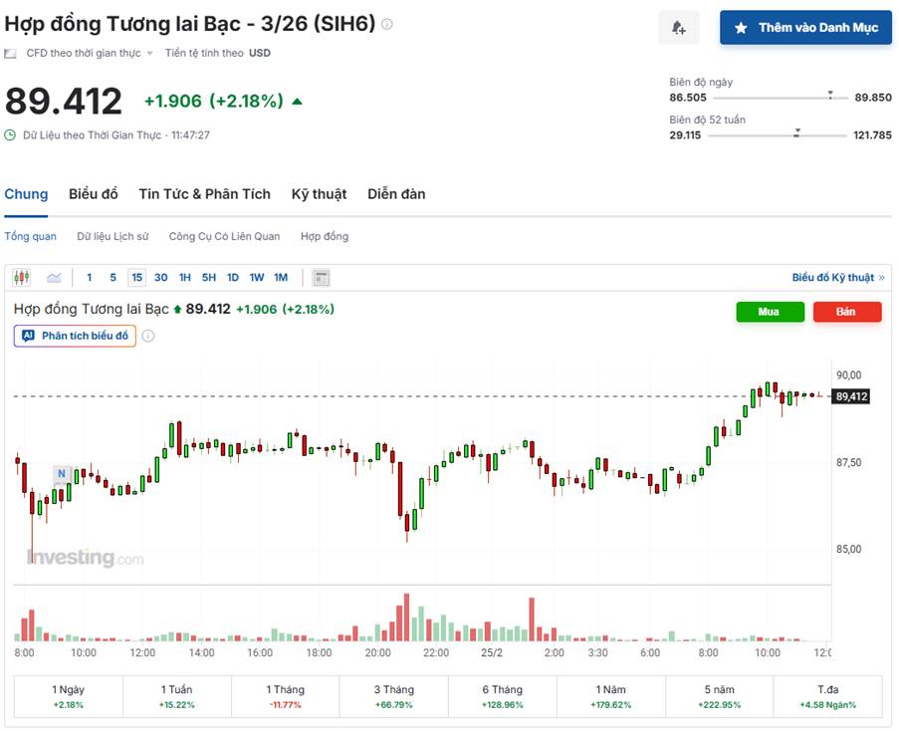The image size is (899, 731).
Task: Click the large 89.412 price
Action: (x=63, y=102)
